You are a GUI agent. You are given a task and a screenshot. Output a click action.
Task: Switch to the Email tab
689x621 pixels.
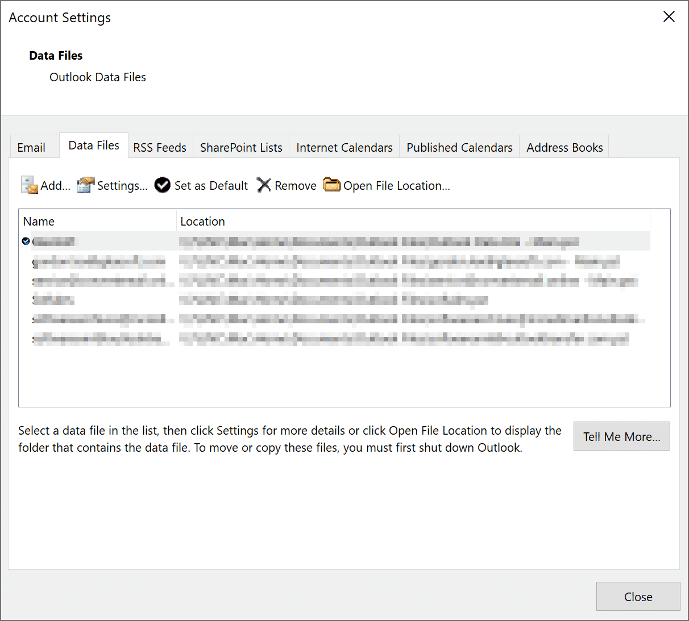34,147
